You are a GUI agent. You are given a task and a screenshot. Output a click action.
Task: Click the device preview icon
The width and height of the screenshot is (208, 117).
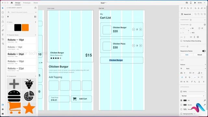(x=191, y=3)
